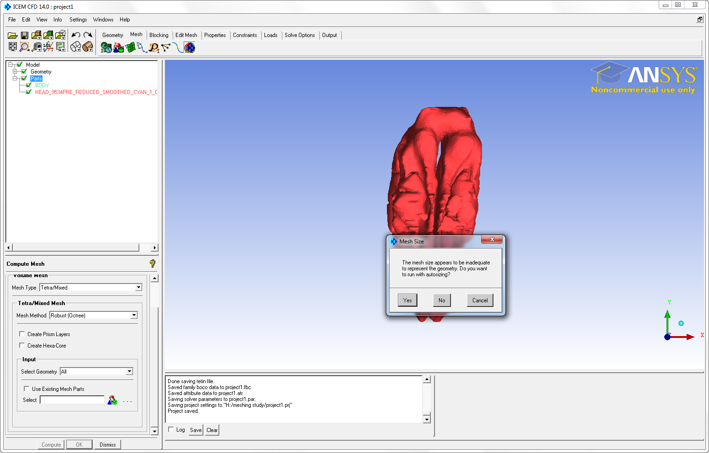This screenshot has width=709, height=453.
Task: Open the Windows menu
Action: 103,20
